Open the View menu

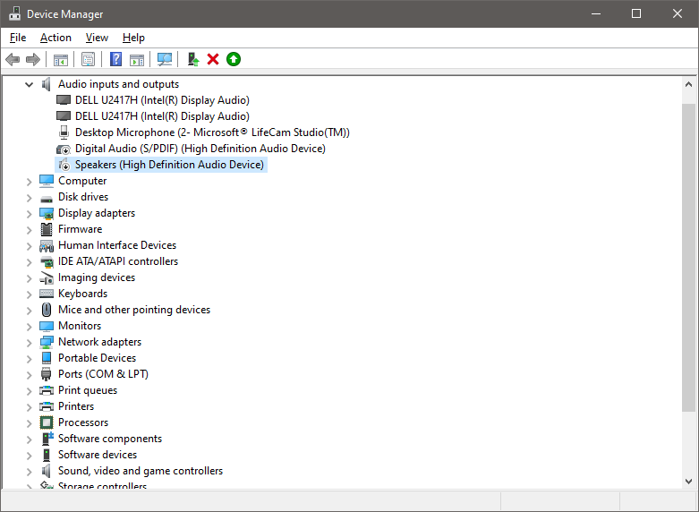point(97,38)
